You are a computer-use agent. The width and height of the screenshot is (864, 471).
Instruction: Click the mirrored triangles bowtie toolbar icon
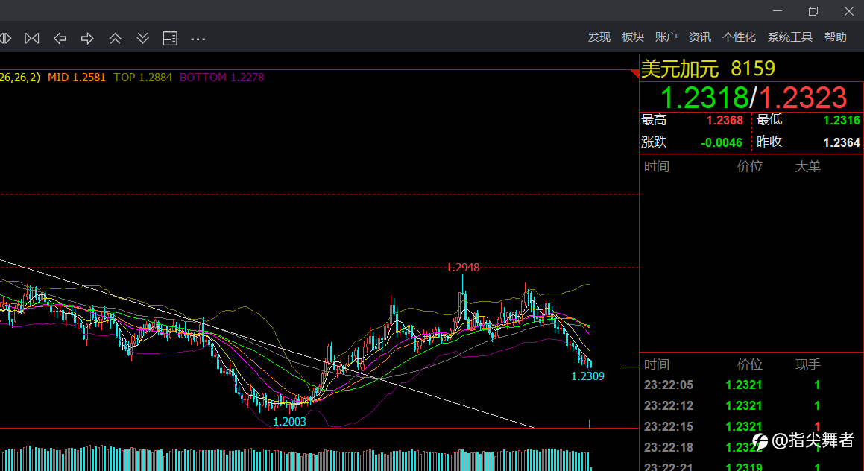pyautogui.click(x=32, y=38)
